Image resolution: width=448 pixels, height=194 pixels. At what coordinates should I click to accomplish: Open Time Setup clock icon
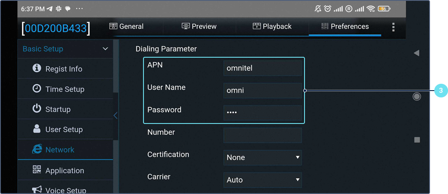point(37,89)
